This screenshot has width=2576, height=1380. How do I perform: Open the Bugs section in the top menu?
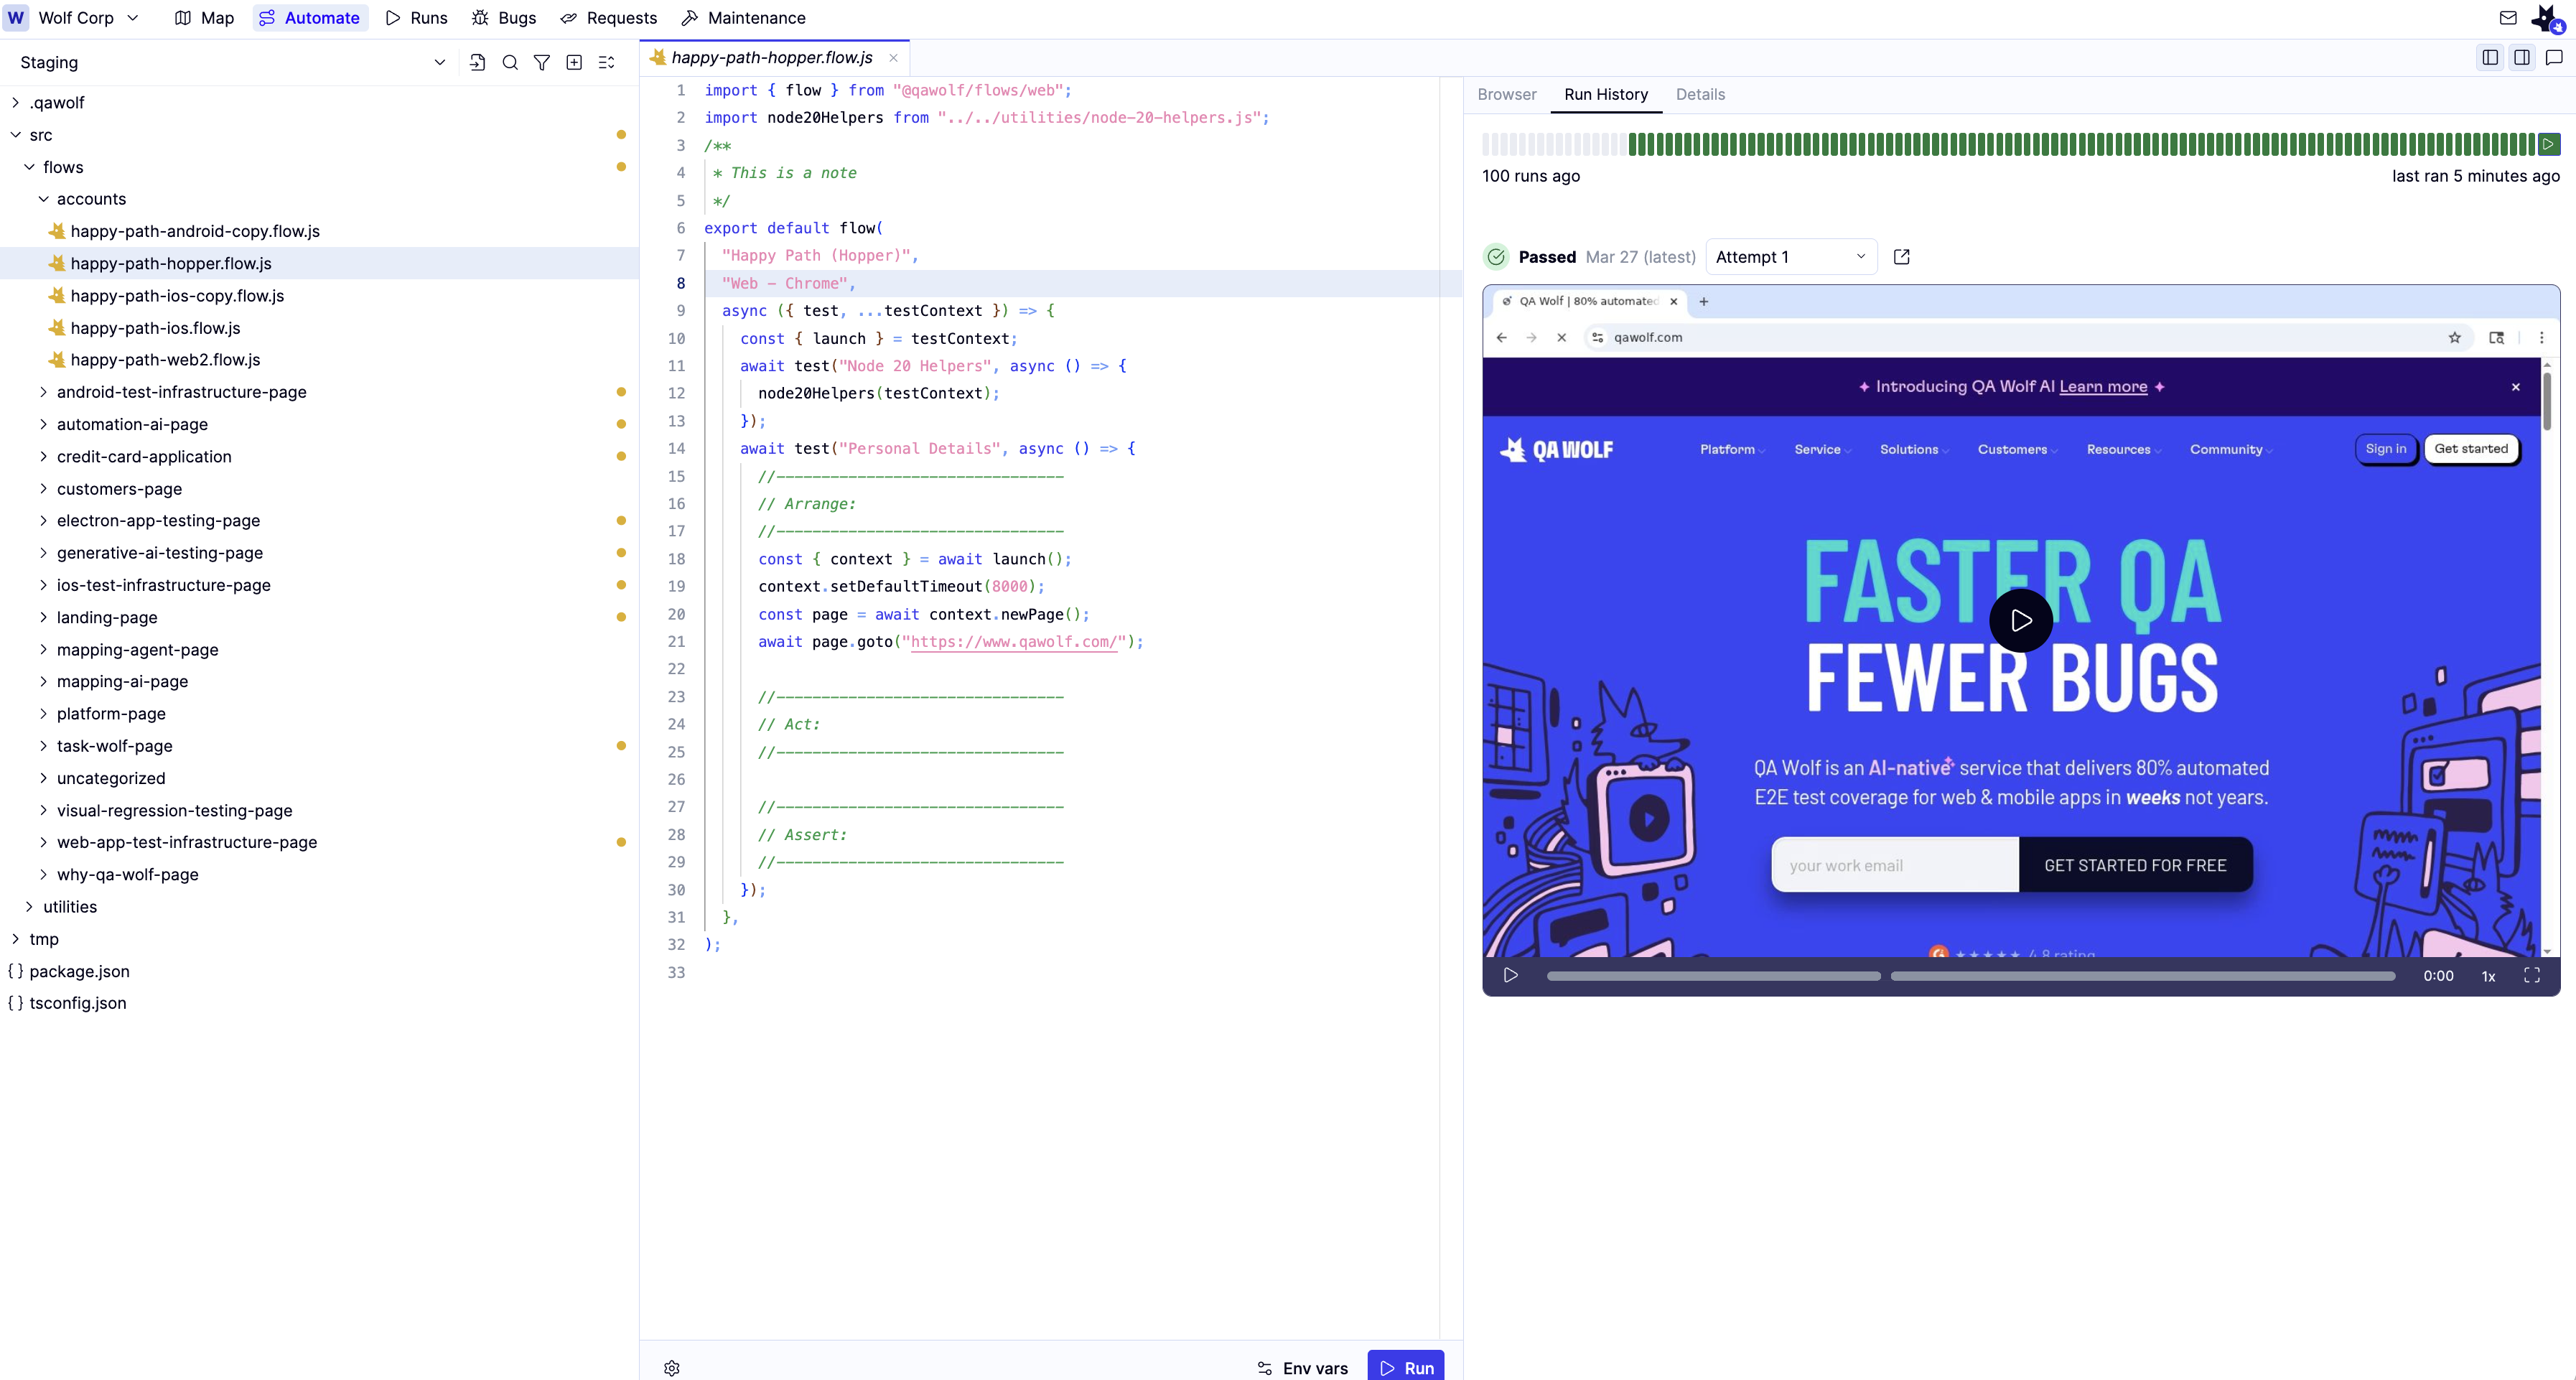[x=504, y=17]
